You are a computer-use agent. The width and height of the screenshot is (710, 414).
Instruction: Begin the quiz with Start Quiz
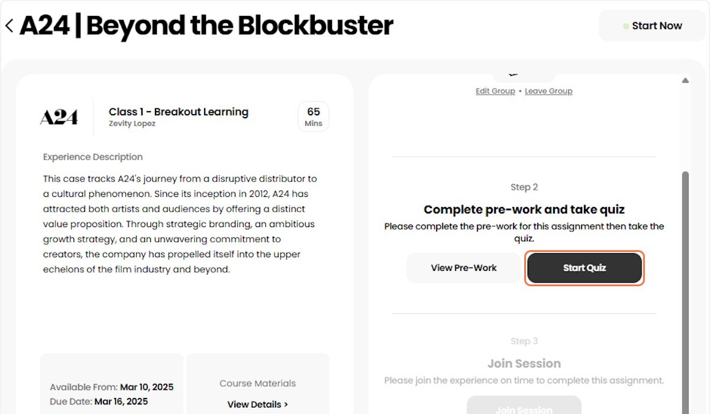click(585, 268)
